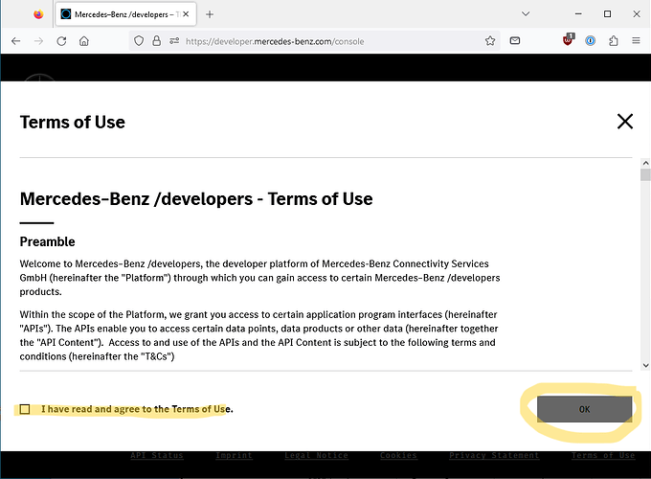Click the scrollbar up arrow in terms
This screenshot has width=651, height=479.
645,163
